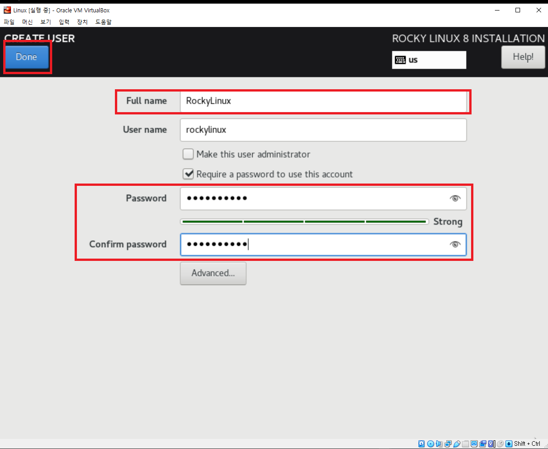Image resolution: width=548 pixels, height=449 pixels.
Task: Click the ROCKY LINUX 8 INSTALLATION heading
Action: [468, 38]
